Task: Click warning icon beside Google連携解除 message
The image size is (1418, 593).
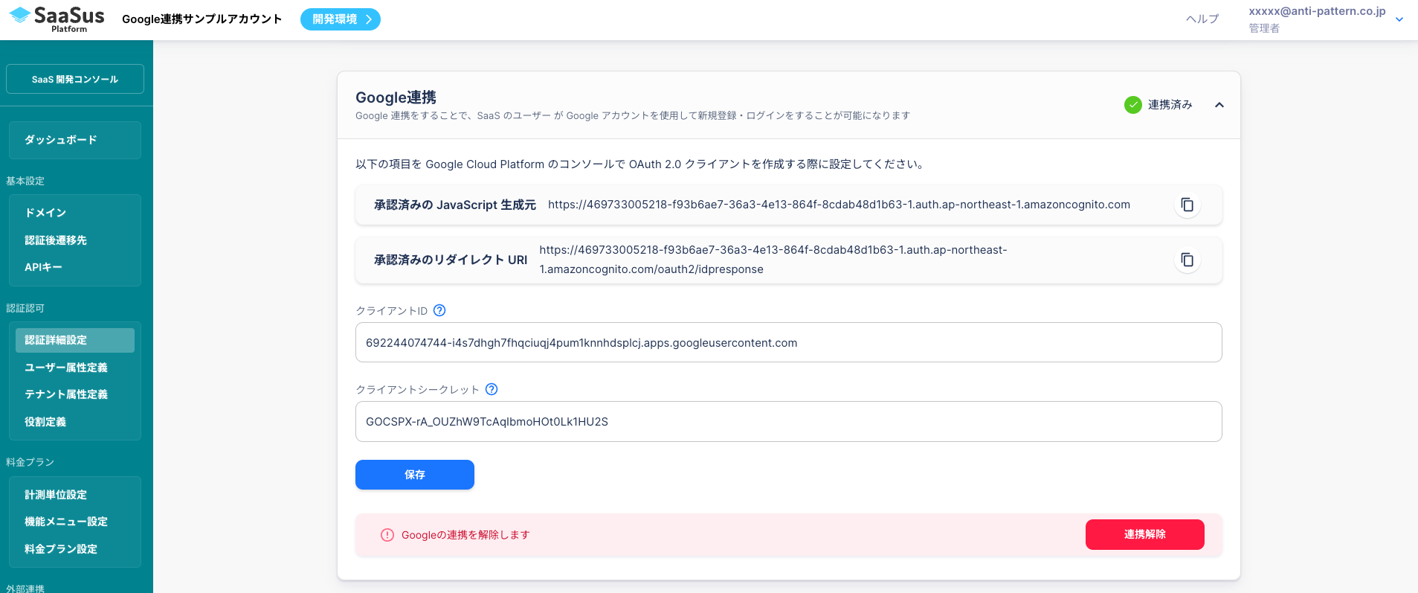Action: 387,535
